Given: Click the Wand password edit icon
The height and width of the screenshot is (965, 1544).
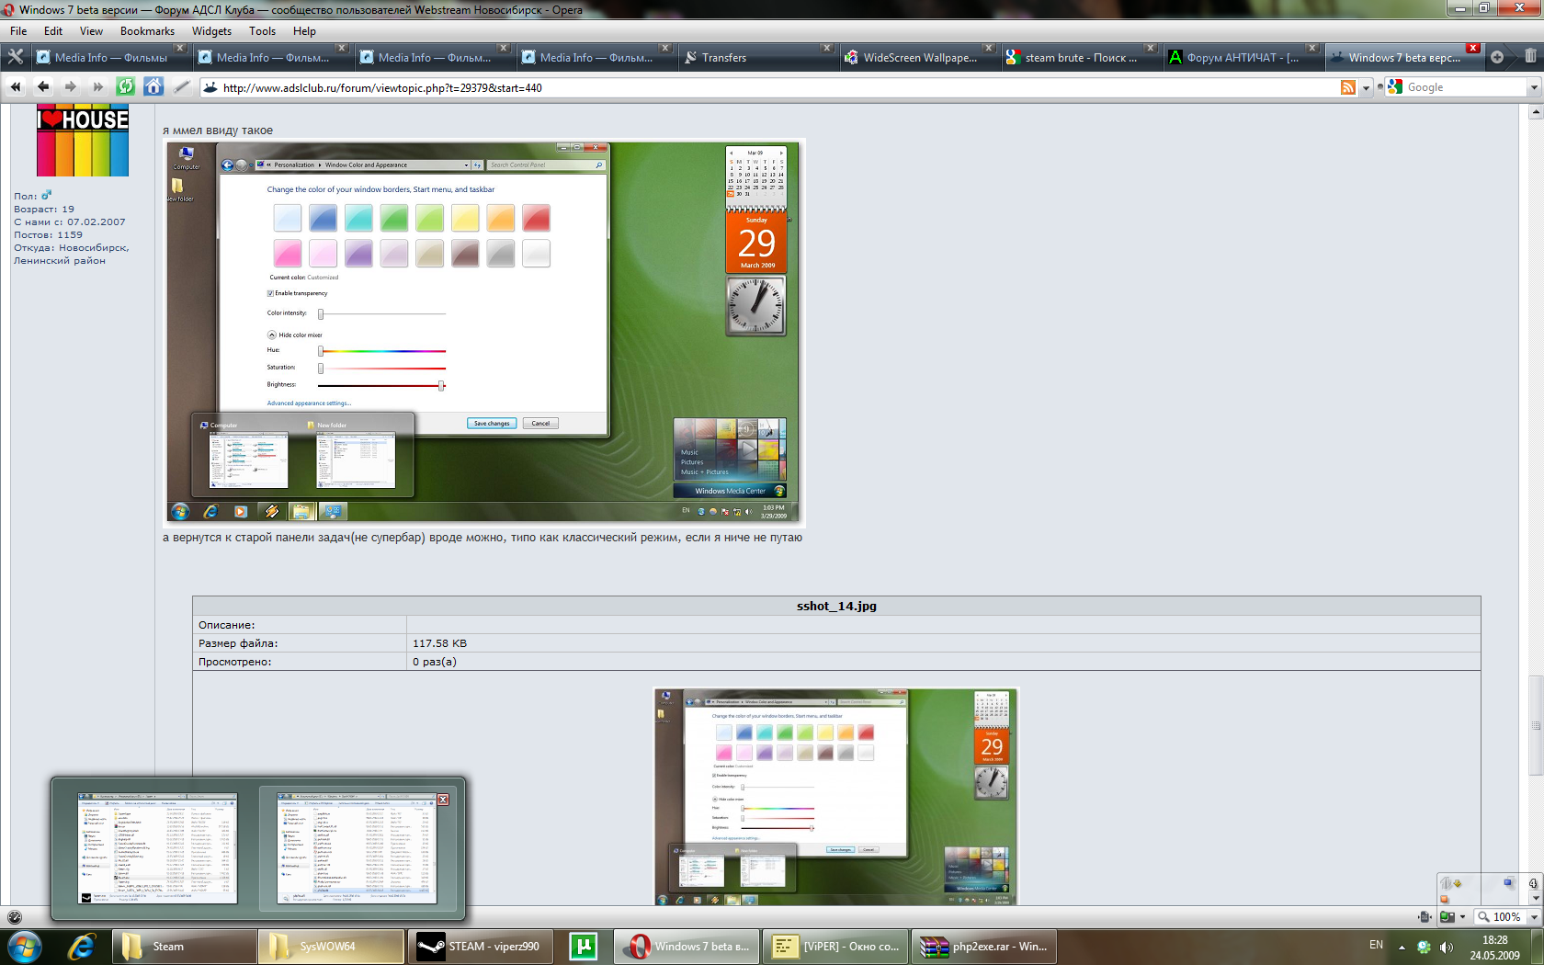Looking at the screenshot, I should (181, 87).
